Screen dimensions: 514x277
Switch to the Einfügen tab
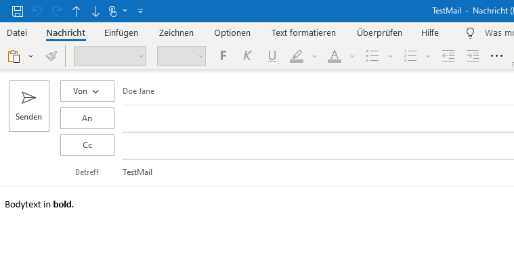[x=121, y=33]
